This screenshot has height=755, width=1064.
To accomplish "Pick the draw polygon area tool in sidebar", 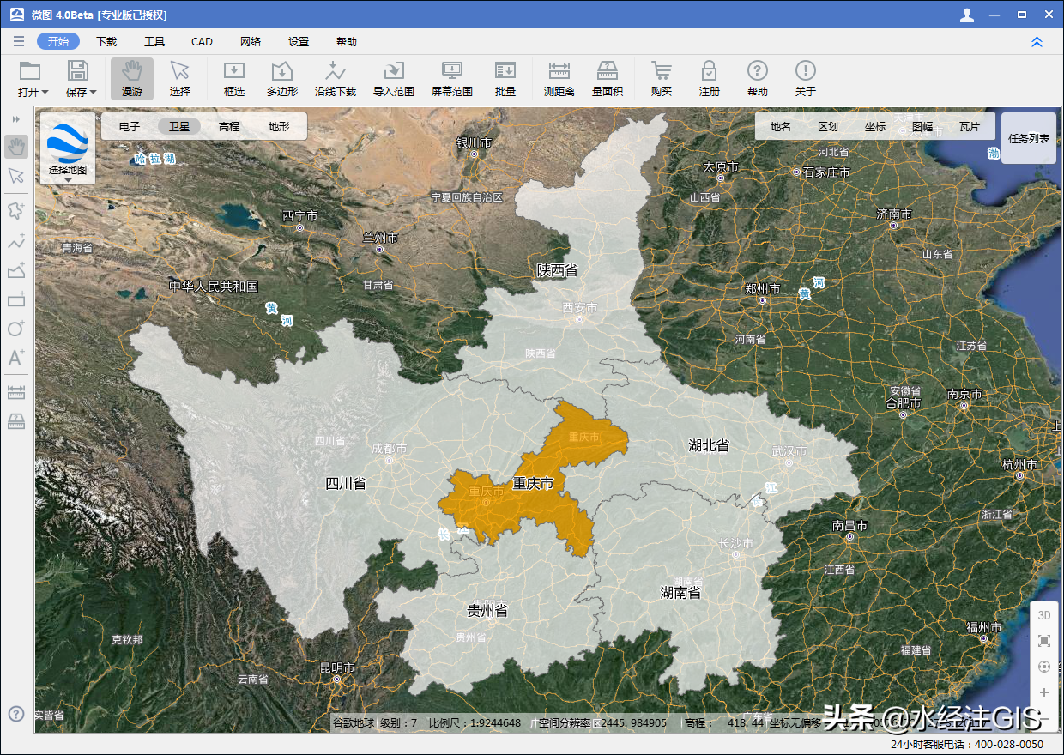I will [x=16, y=270].
